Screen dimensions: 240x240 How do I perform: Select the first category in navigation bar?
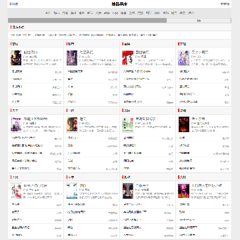pos(47,13)
